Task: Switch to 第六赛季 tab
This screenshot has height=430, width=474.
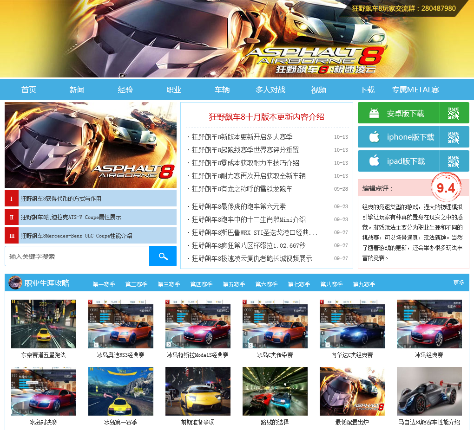Action: tap(267, 284)
